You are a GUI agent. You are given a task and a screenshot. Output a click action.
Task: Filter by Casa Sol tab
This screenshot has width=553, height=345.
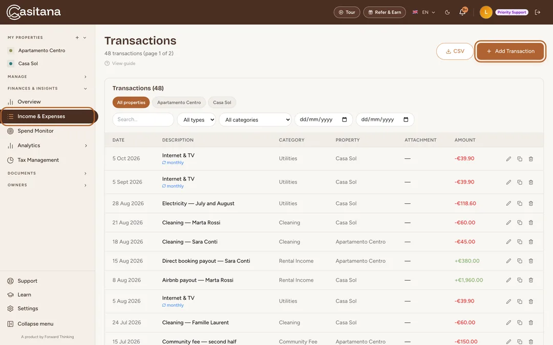(x=222, y=102)
